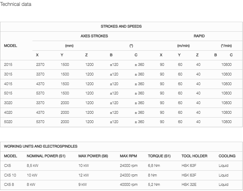Click "10800" in the 5015 row
The image size is (243, 191).
tap(226, 93)
